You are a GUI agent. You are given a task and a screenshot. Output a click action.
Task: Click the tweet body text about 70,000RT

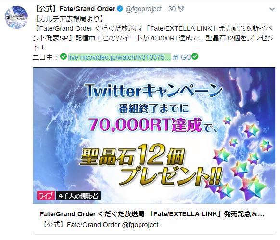click(x=153, y=38)
